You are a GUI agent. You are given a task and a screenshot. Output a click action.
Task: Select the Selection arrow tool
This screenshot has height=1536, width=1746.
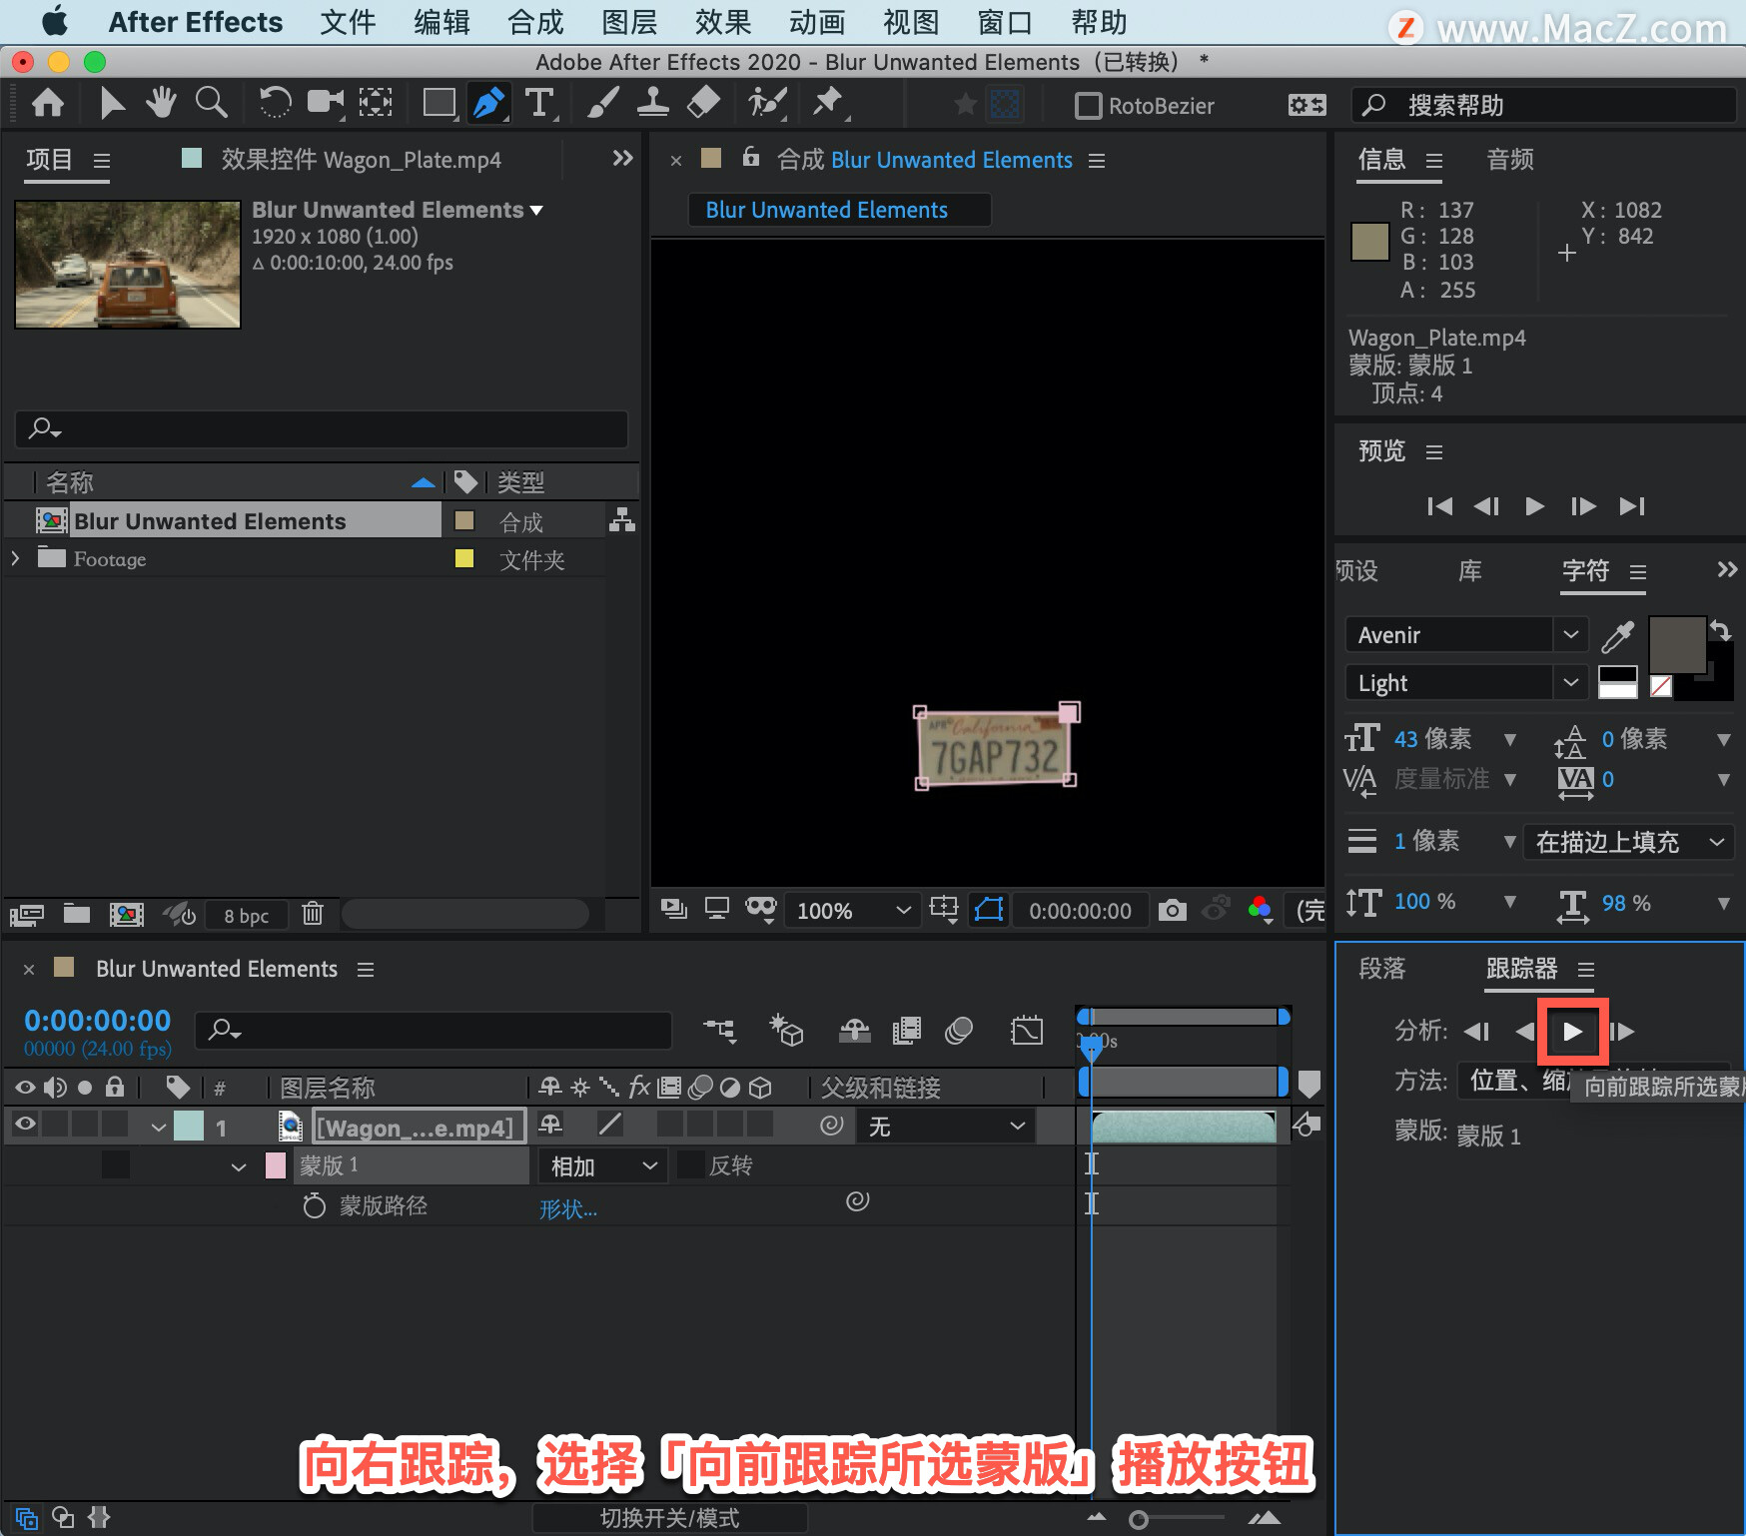pos(112,103)
